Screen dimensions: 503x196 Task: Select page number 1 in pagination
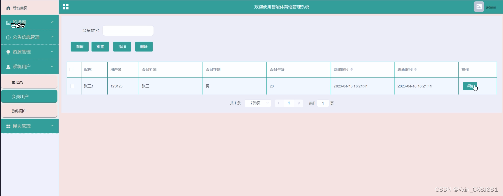[289, 103]
